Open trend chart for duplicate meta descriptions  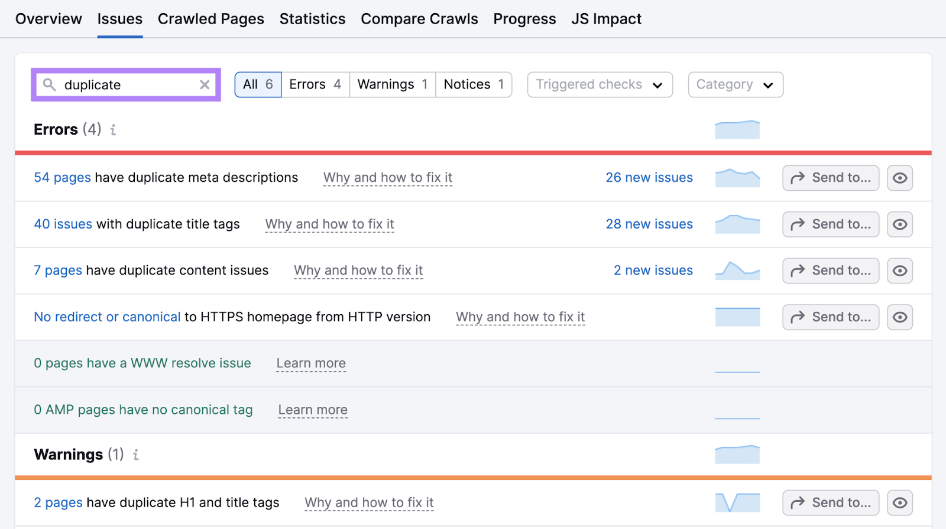pos(737,178)
